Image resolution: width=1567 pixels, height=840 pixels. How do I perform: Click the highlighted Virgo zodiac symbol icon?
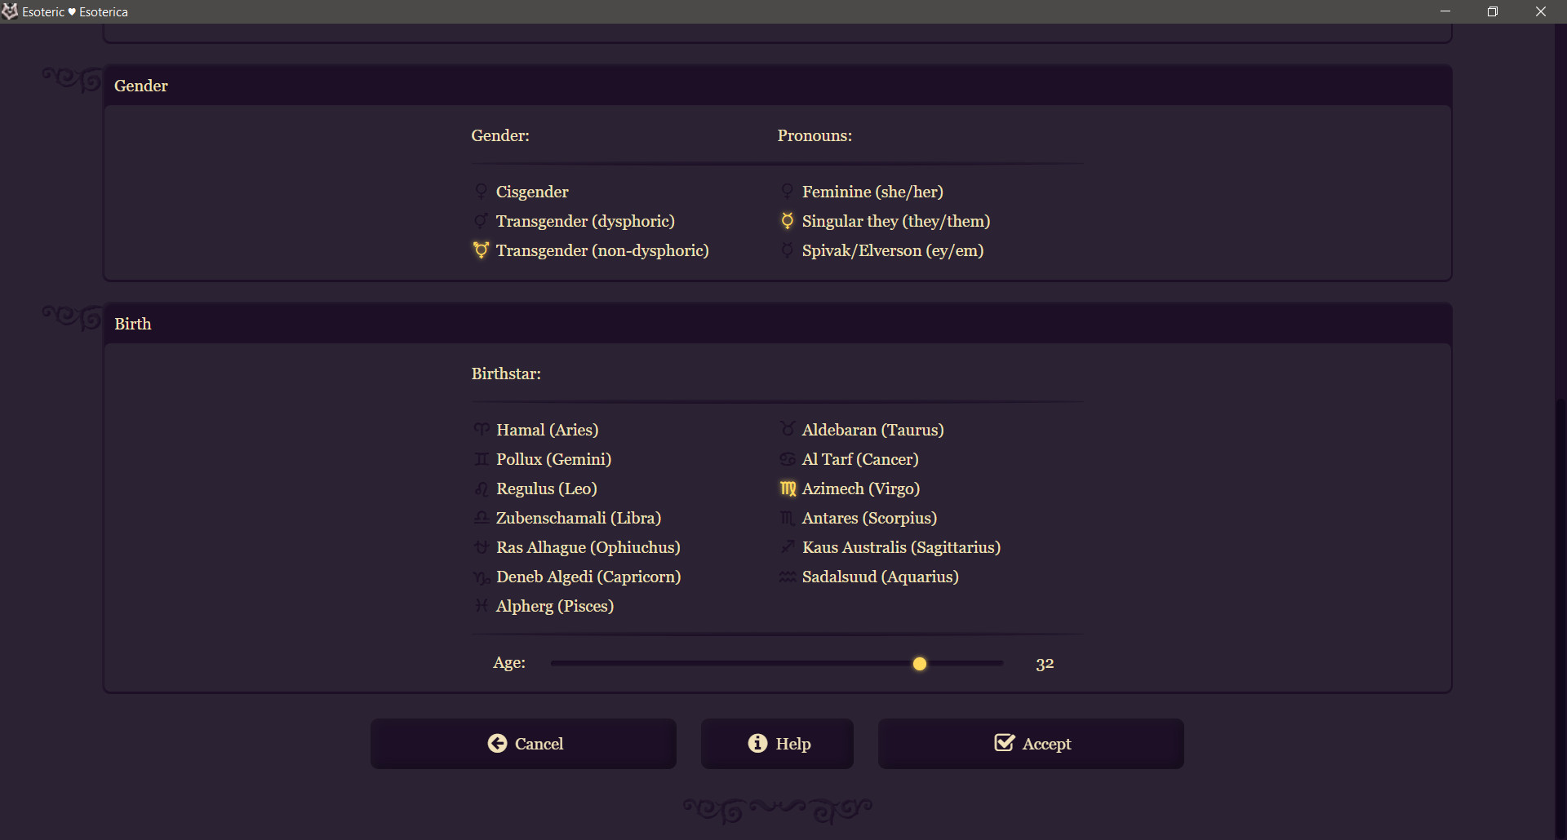pos(788,489)
